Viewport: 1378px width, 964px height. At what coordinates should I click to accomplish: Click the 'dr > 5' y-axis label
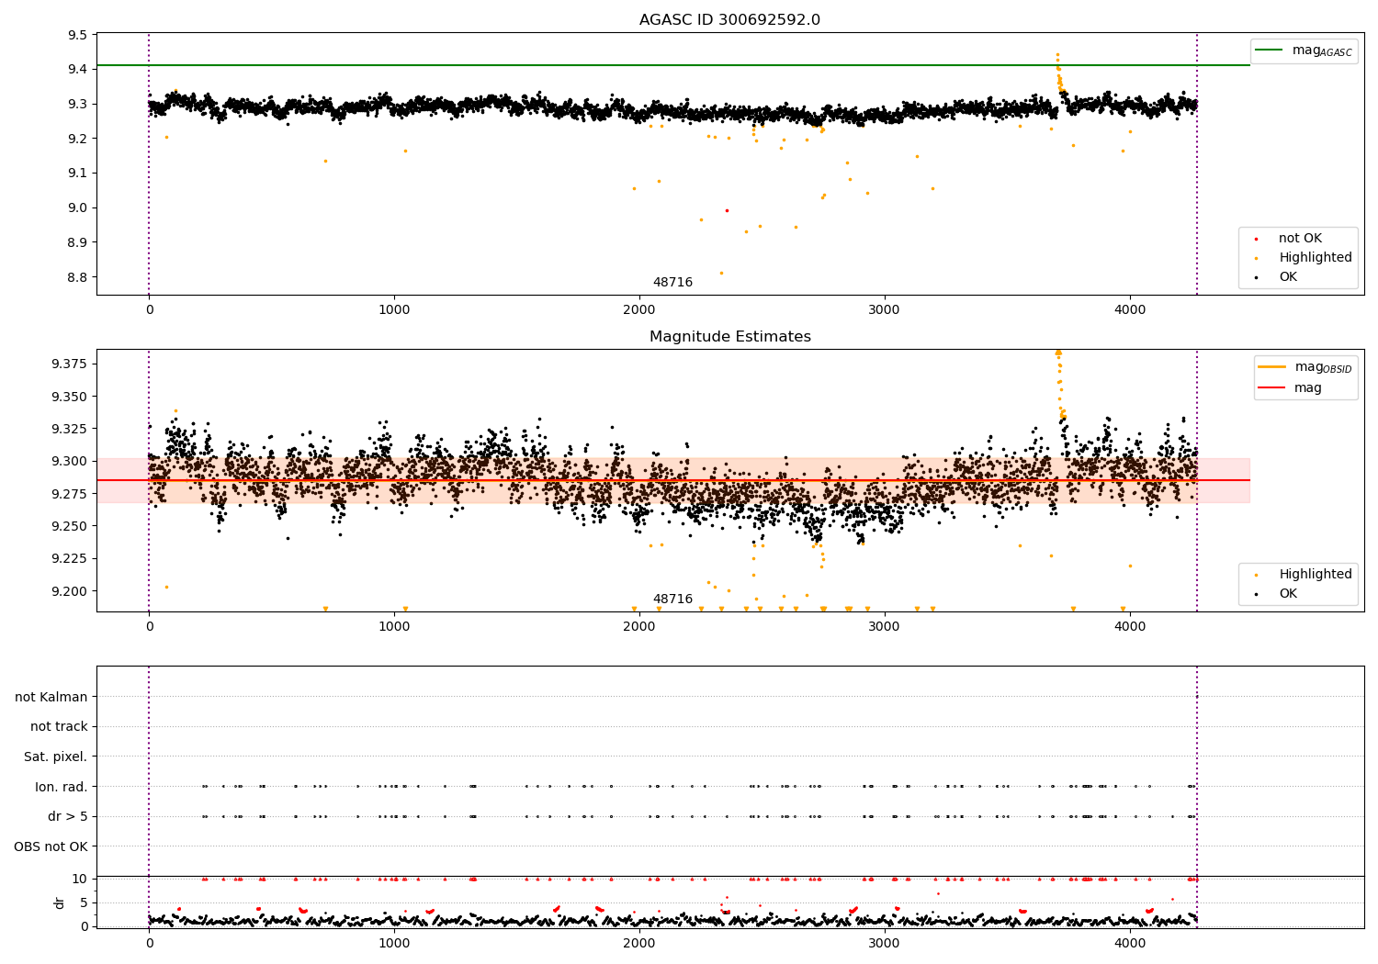tap(68, 816)
